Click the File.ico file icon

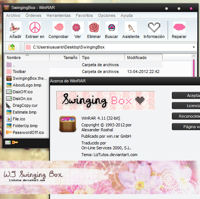coord(9,119)
